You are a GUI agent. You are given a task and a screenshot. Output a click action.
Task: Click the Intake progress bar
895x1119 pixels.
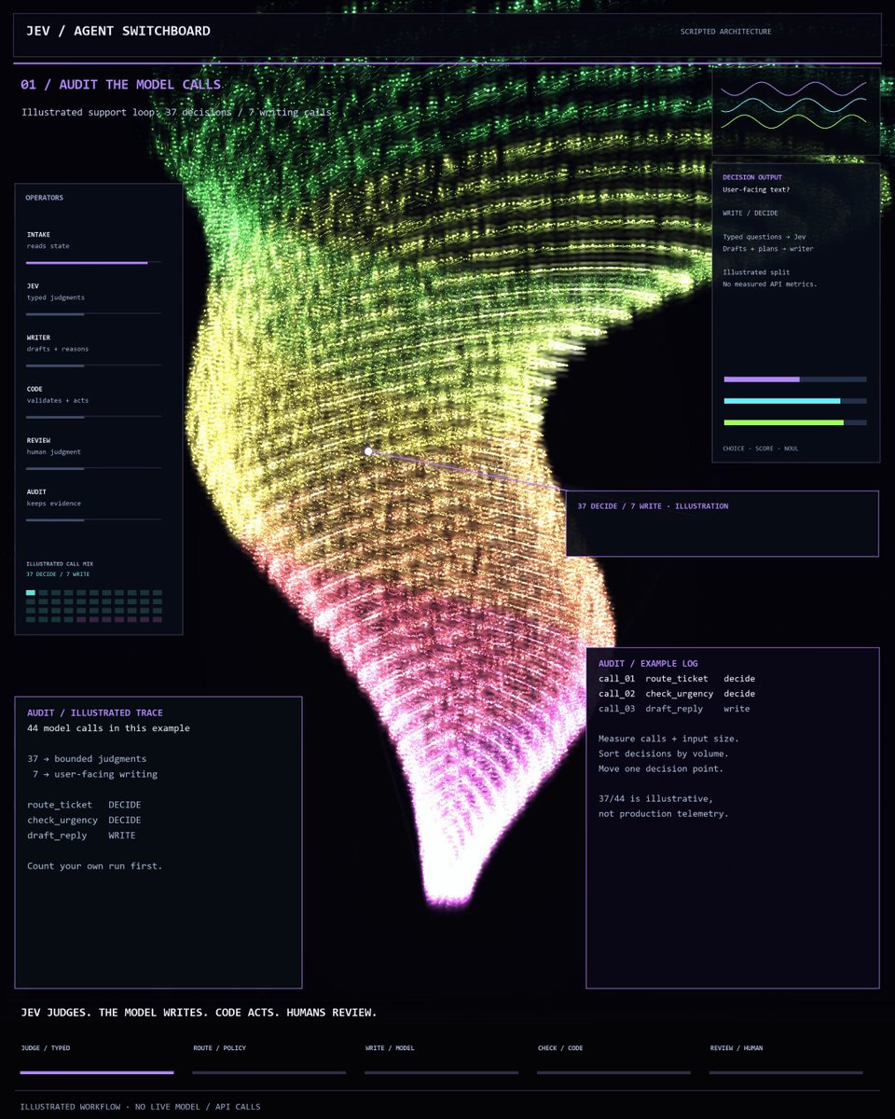pos(93,263)
